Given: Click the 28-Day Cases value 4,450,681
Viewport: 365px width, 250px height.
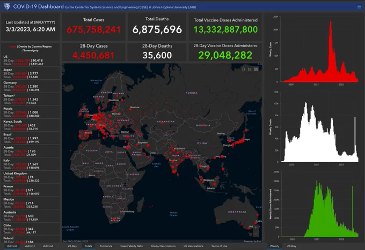Looking at the screenshot, I should click(93, 55).
